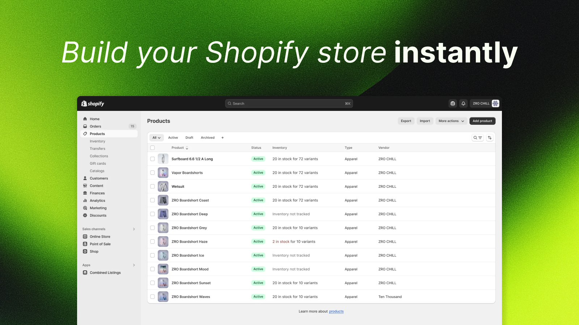This screenshot has height=325, width=579.
Task: Click the Shopify logo in header
Action: [x=93, y=104]
